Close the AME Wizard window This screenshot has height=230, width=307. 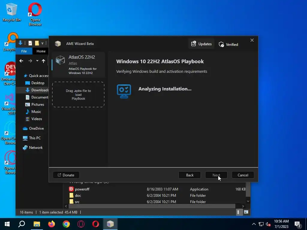pyautogui.click(x=252, y=40)
